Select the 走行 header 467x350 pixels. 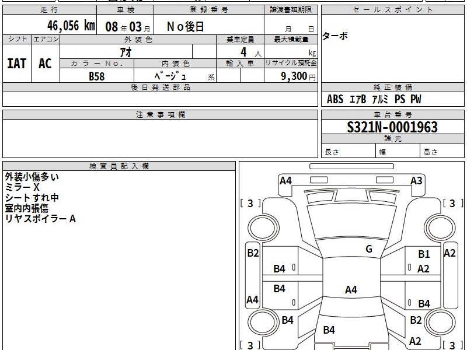click(49, 10)
